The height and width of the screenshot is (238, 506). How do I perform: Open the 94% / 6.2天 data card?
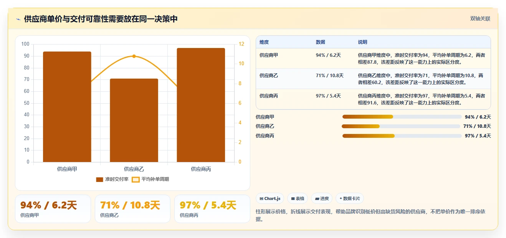53,209
